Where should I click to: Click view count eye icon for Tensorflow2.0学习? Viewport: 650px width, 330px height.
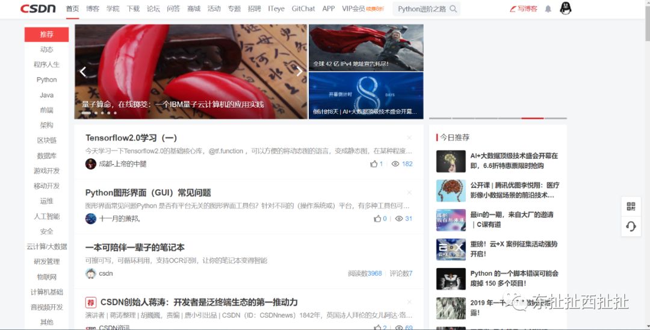395,164
